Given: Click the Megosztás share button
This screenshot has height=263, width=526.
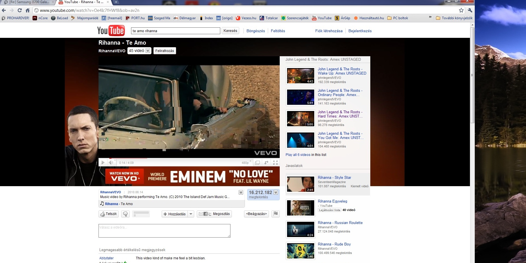Looking at the screenshot, I should [214, 214].
